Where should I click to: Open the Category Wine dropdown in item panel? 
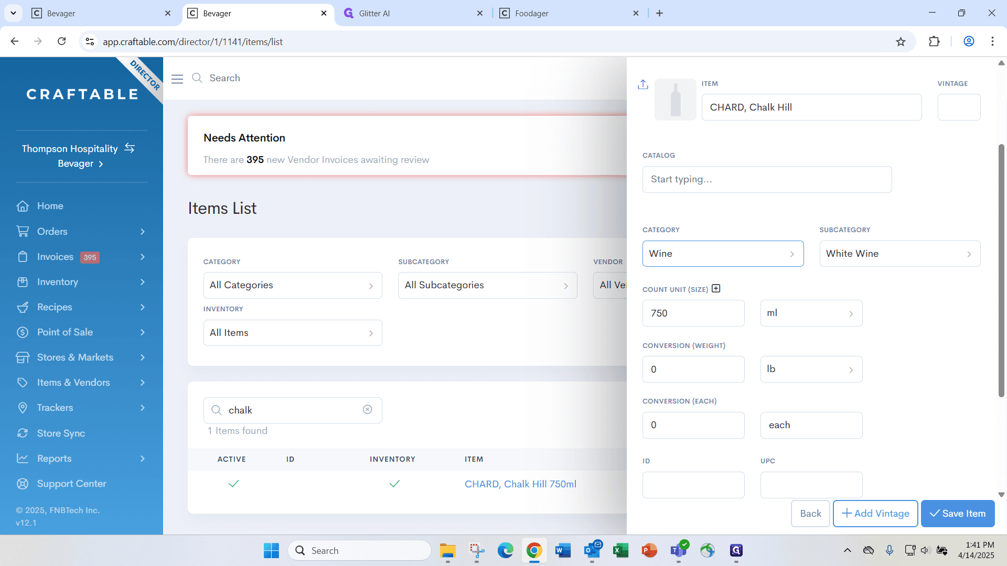723,254
